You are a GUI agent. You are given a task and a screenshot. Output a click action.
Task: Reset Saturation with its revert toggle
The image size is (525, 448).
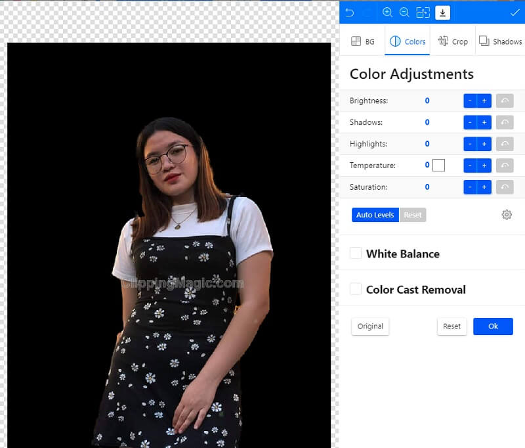[x=504, y=187]
